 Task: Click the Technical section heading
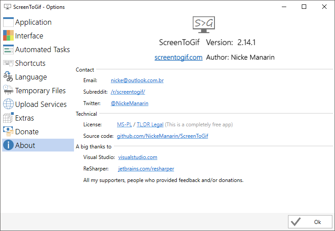[86, 114]
